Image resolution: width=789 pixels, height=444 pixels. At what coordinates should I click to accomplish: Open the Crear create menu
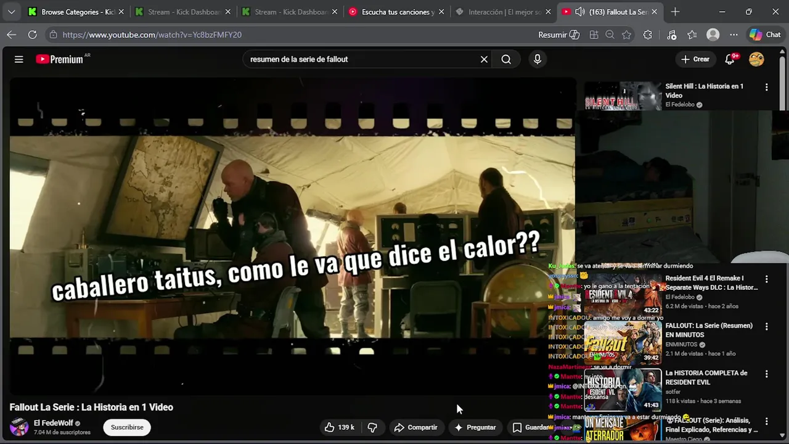[695, 59]
